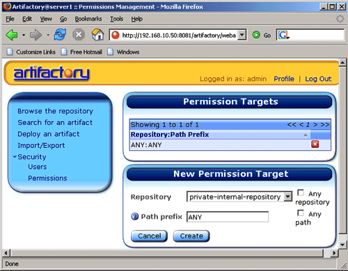Click the Path prefix input field

coord(228,217)
